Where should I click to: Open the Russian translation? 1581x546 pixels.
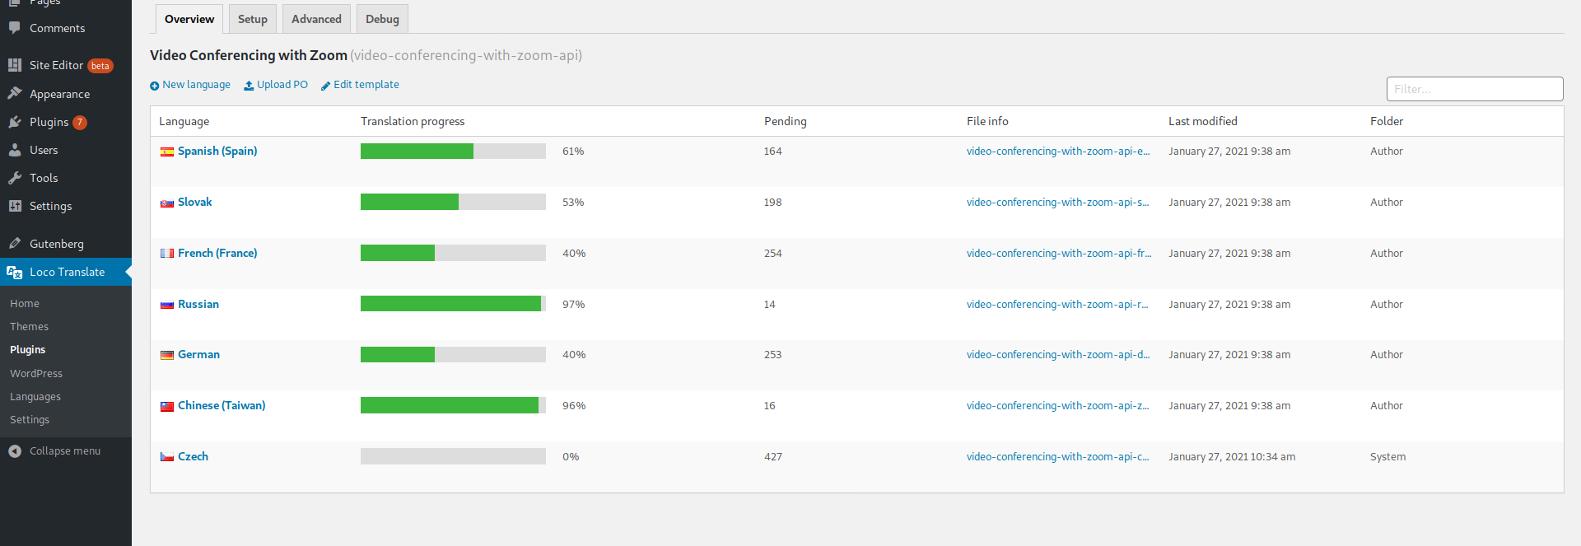point(198,305)
